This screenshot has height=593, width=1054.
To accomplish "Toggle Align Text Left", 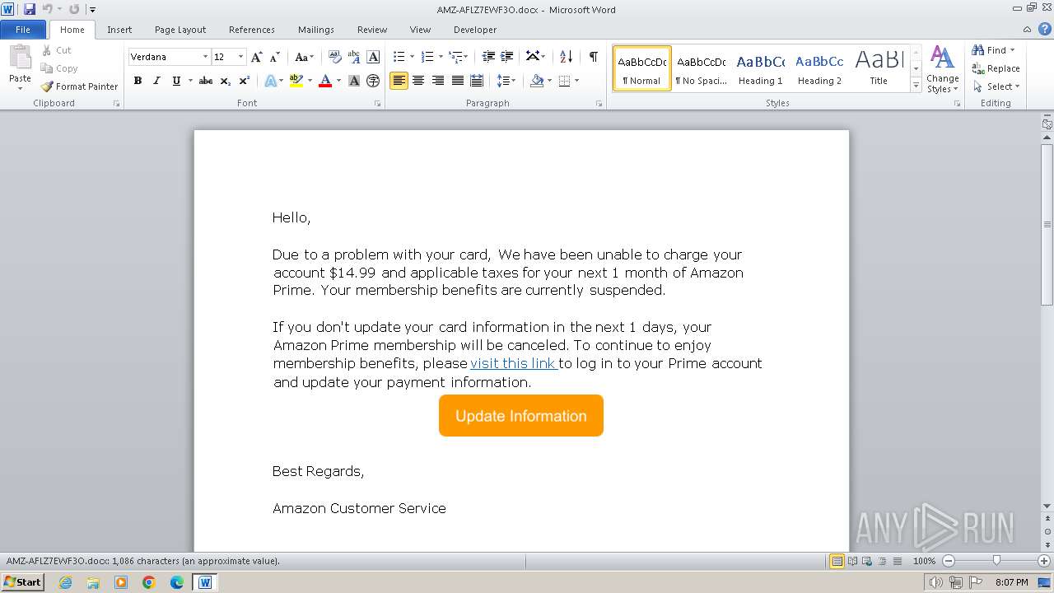I will [x=399, y=81].
